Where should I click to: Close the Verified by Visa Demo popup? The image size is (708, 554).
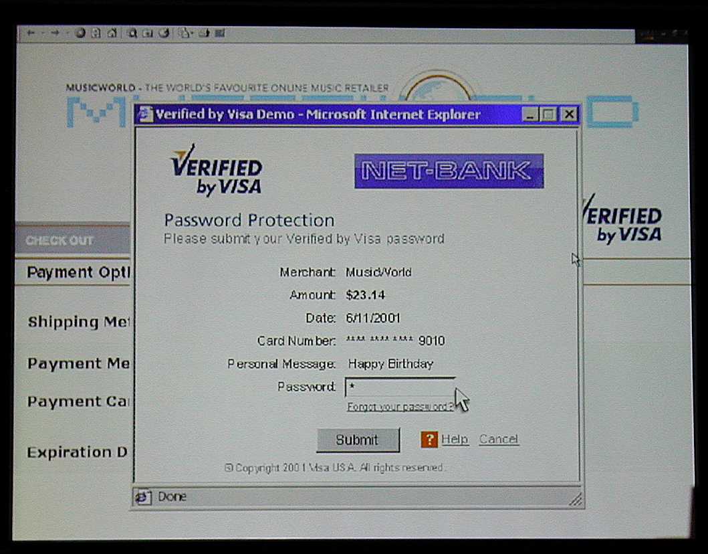pos(569,115)
